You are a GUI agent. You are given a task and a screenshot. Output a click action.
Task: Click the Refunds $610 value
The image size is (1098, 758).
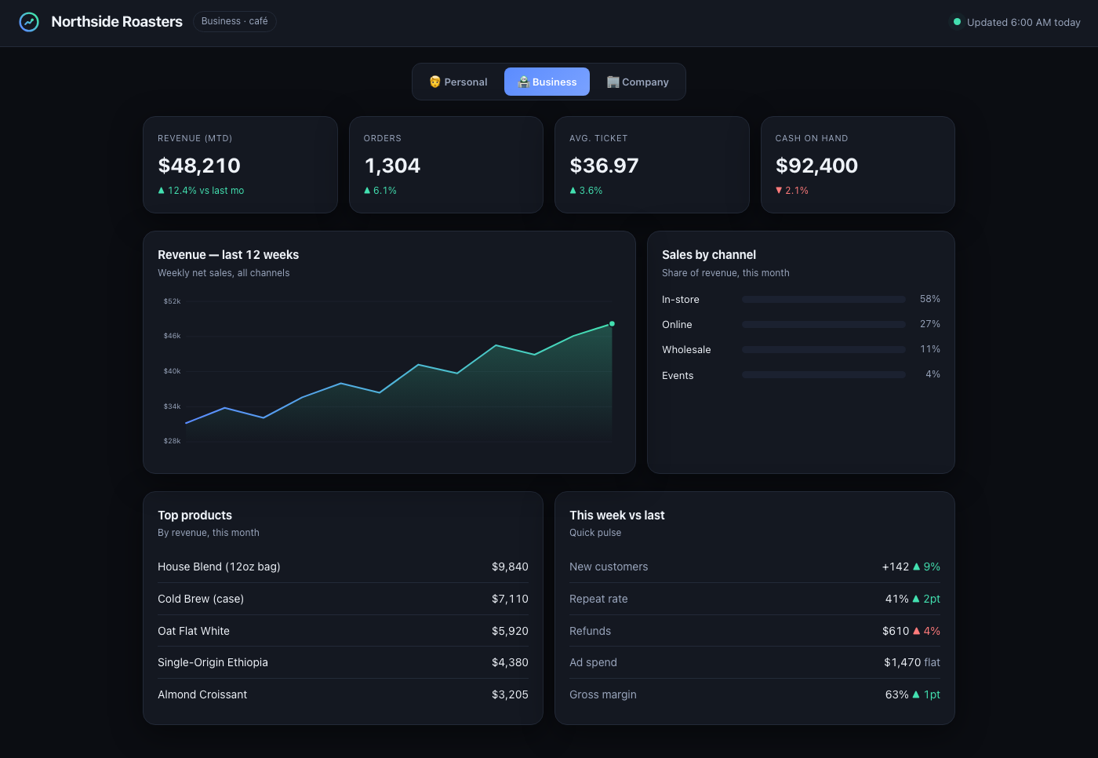896,631
